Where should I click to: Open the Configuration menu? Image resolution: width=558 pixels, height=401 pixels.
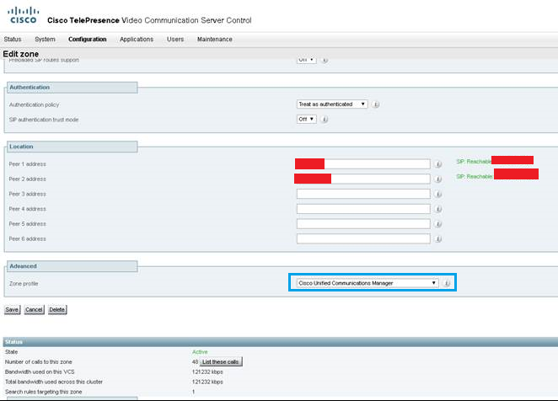[87, 39]
